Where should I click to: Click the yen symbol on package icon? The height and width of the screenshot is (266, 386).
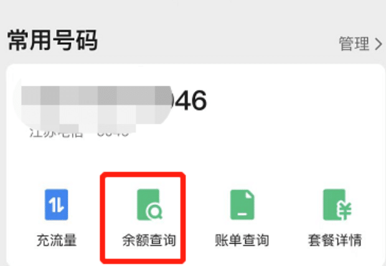pos(345,211)
